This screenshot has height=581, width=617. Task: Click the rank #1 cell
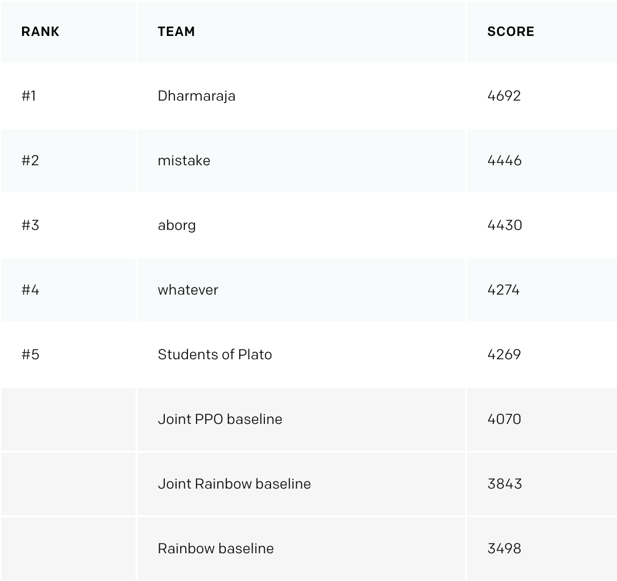(x=29, y=96)
